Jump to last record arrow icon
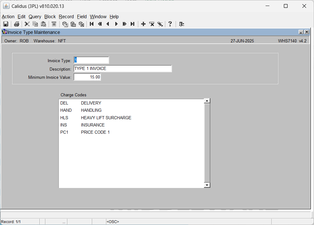This screenshot has width=314, height=225. pos(132,24)
